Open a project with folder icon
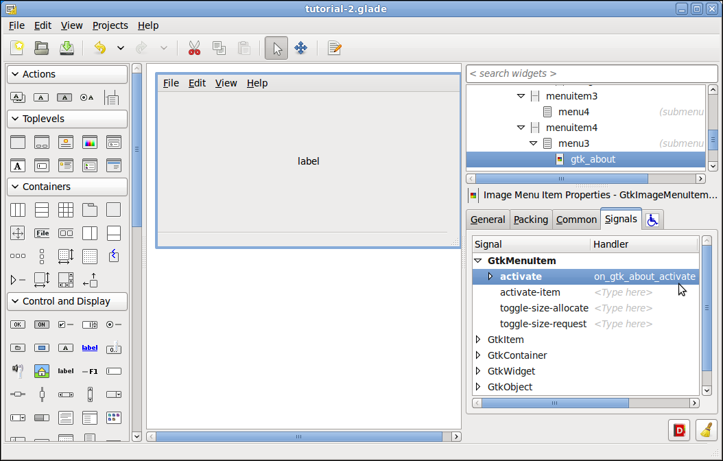This screenshot has width=723, height=461. pyautogui.click(x=41, y=47)
